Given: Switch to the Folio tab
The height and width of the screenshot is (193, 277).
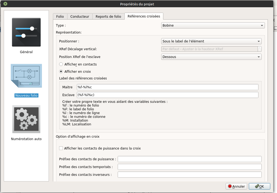Looking at the screenshot, I should (x=60, y=16).
